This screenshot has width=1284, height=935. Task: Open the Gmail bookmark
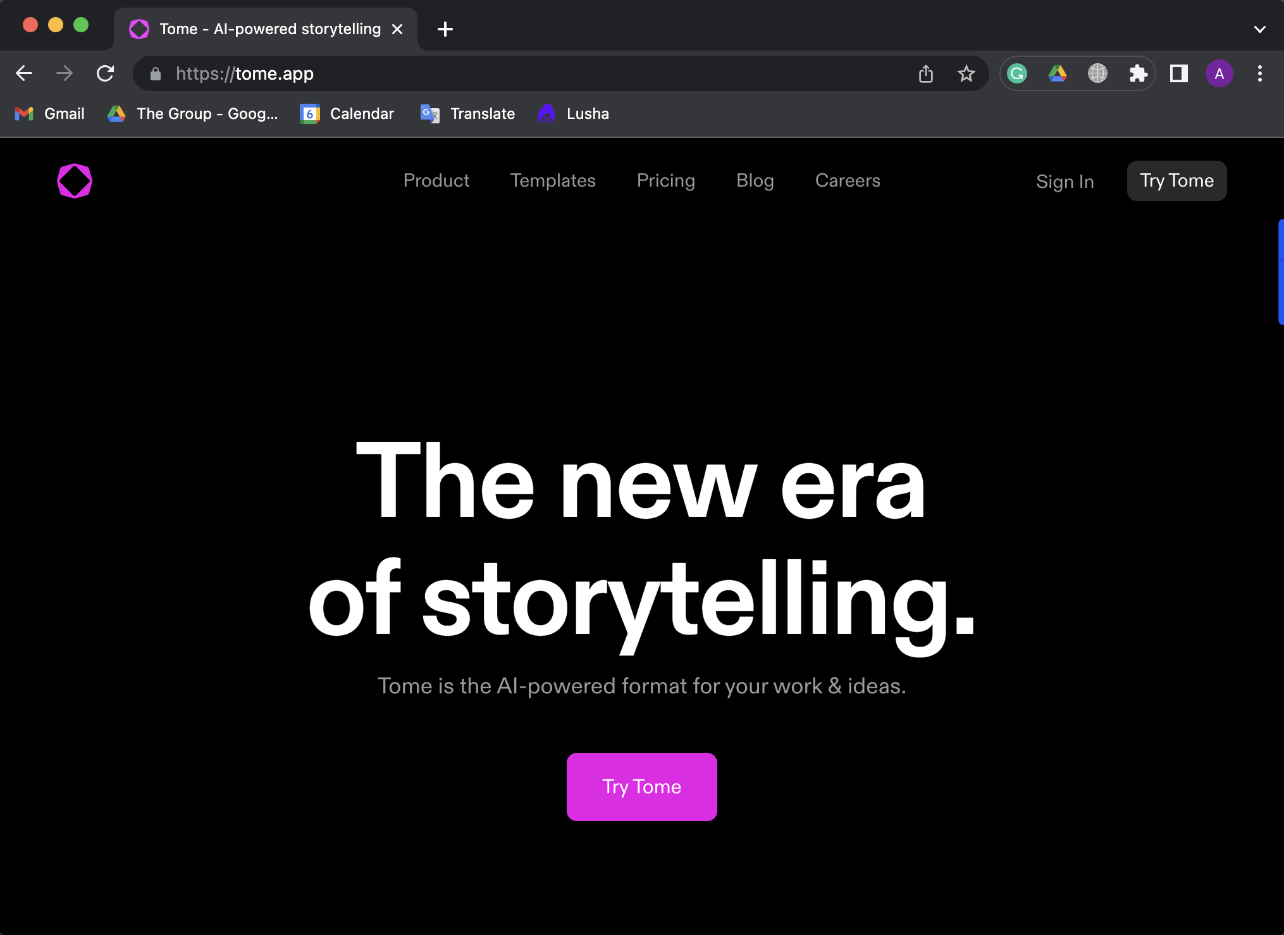tap(49, 114)
